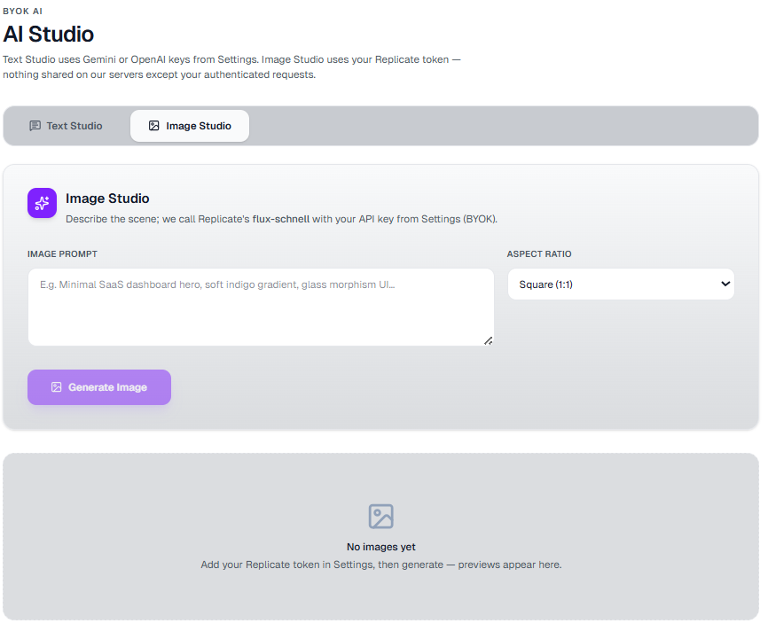
Task: Open the Square (1:1) aspect ratio dropdown
Action: pos(621,284)
